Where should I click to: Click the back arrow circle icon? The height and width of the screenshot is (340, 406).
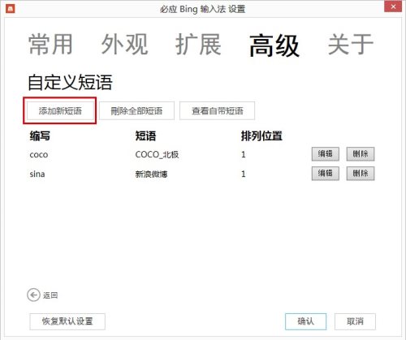(x=33, y=295)
